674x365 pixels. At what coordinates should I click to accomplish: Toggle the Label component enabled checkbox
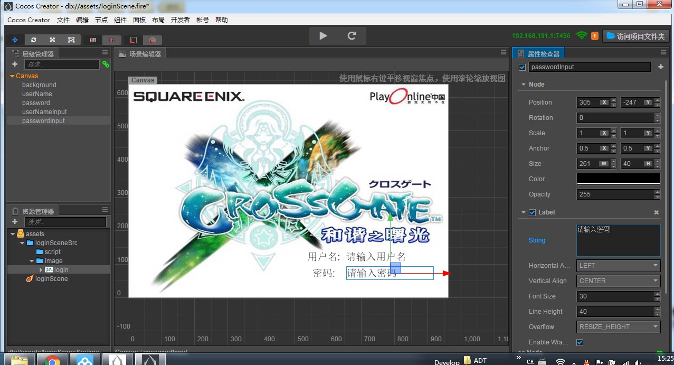[532, 212]
